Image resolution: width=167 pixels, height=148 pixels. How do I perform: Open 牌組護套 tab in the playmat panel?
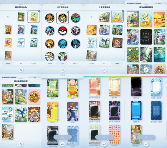[91, 63]
